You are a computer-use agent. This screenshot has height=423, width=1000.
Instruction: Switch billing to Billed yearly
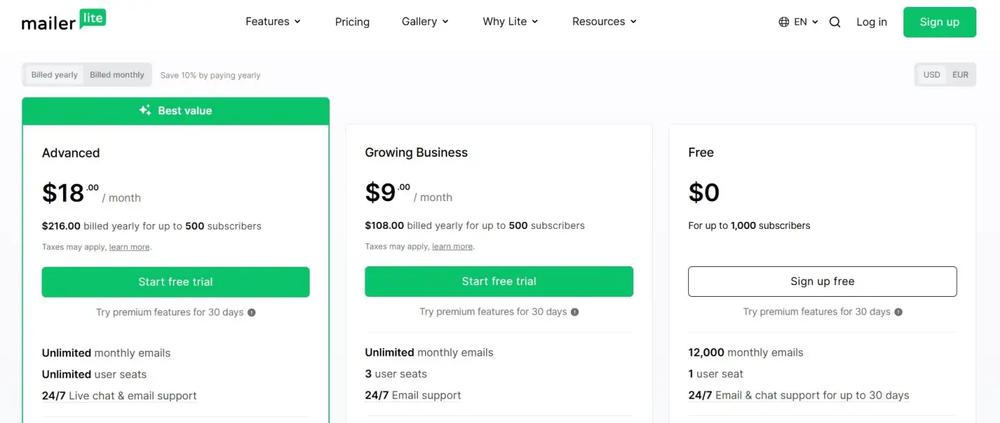click(54, 75)
